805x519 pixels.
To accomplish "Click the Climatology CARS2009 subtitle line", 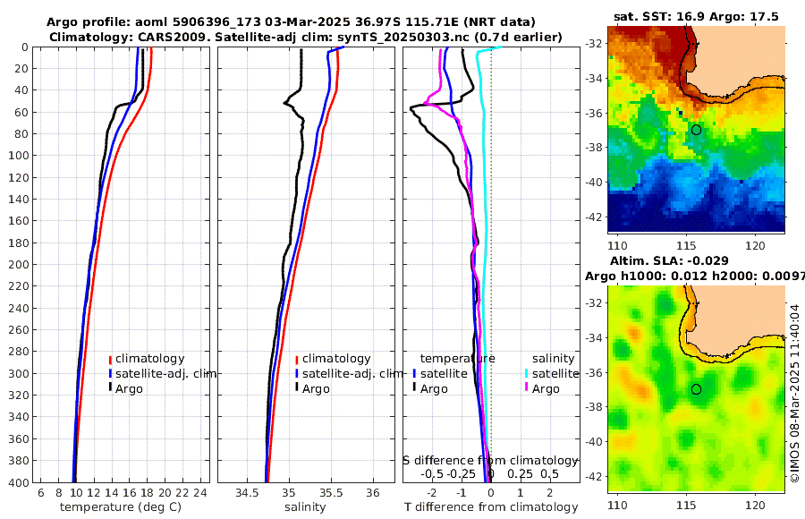I will click(x=306, y=38).
